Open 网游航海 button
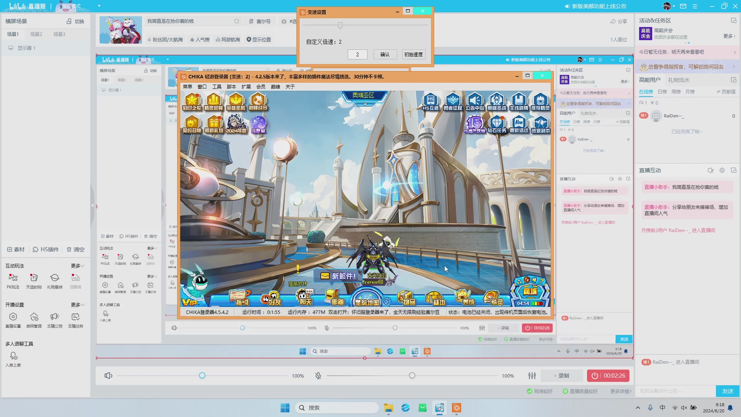 click(228, 39)
